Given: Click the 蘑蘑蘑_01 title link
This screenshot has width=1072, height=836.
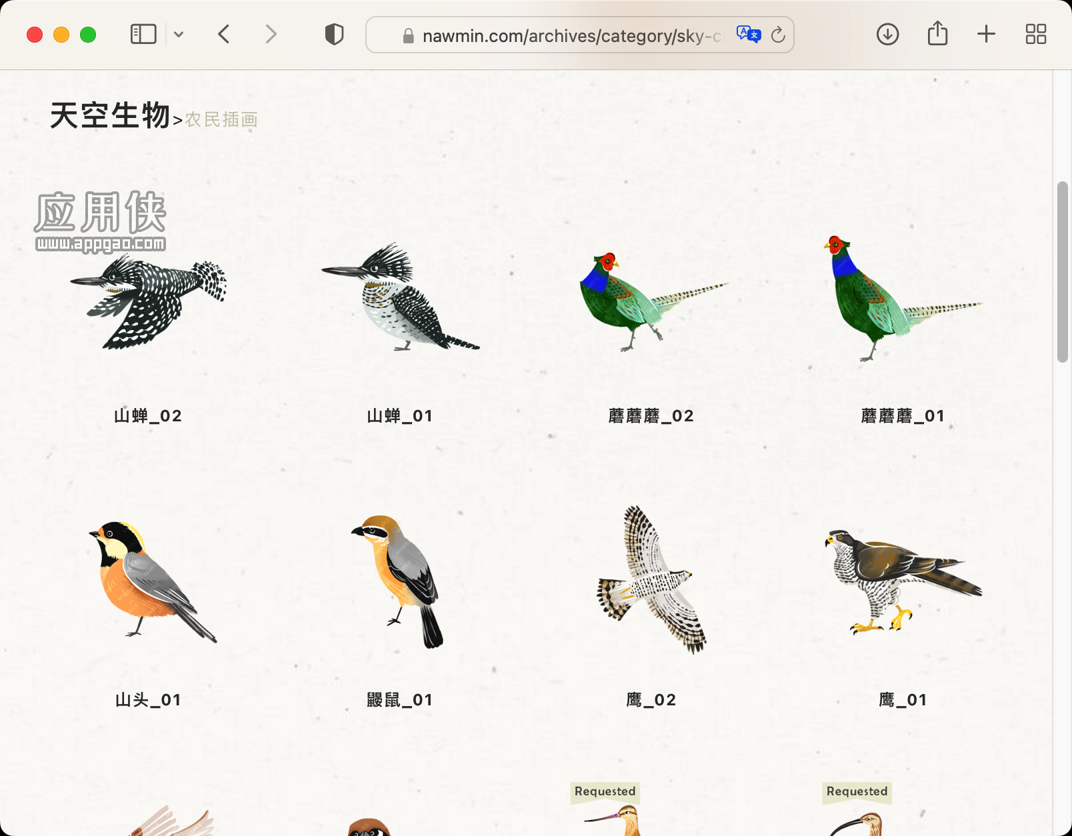Looking at the screenshot, I should (x=903, y=416).
